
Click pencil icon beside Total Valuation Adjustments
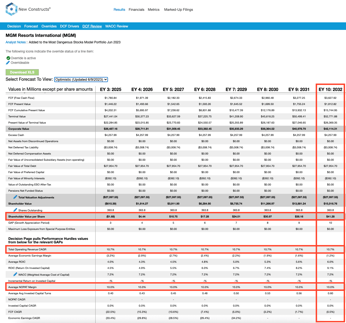tap(15, 197)
